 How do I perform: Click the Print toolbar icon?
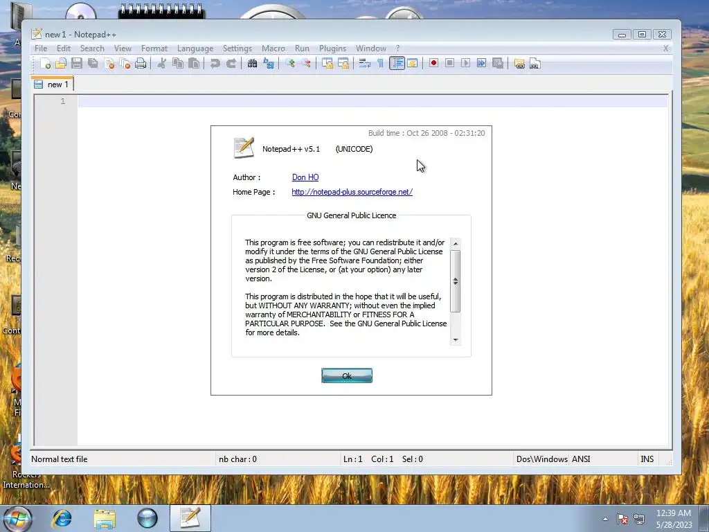click(x=141, y=63)
